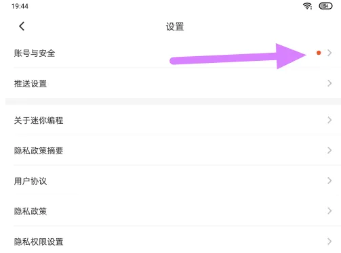
Task: Tap the 设置 page title
Action: 175,26
